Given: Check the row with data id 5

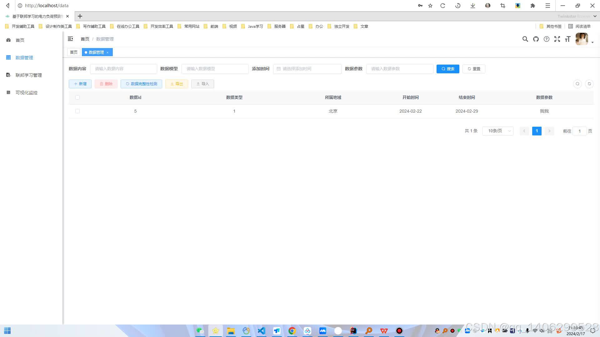Looking at the screenshot, I should pos(77,111).
